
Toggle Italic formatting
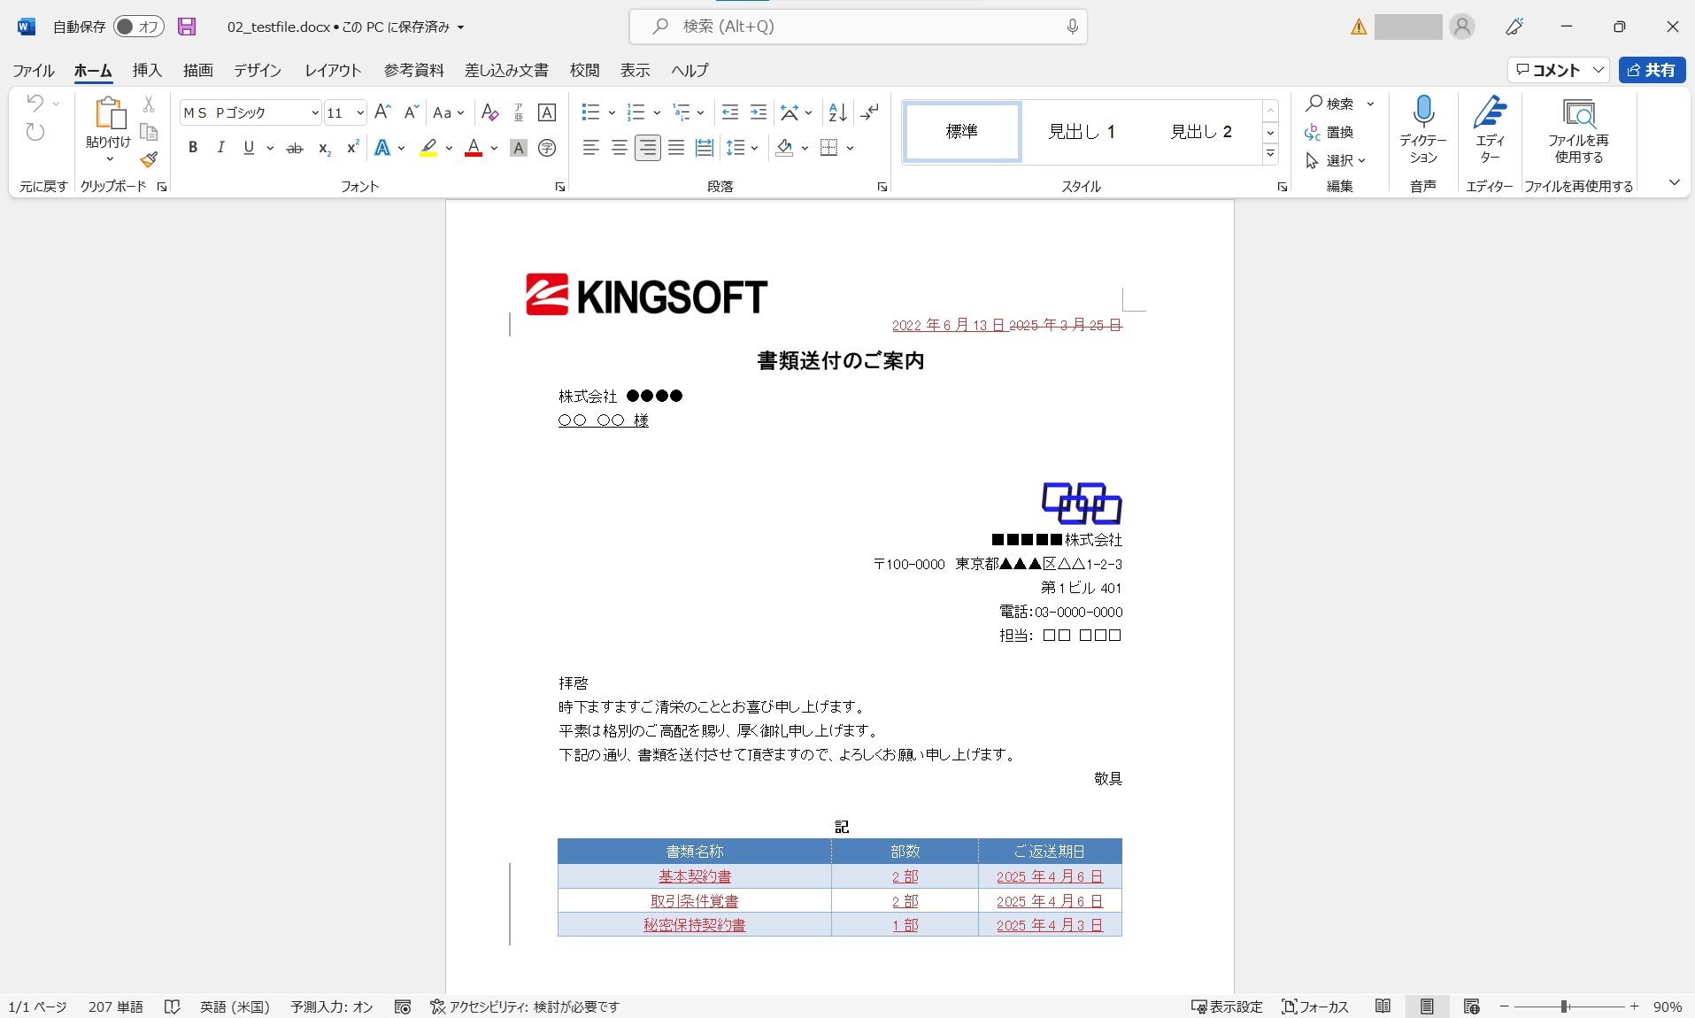[221, 148]
